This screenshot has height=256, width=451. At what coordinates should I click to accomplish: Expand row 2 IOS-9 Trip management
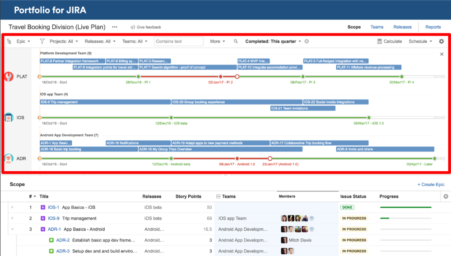tap(12, 218)
